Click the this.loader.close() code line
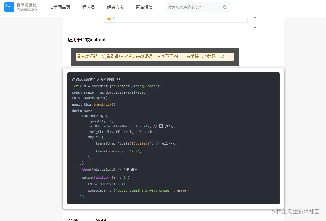326x221 pixels. 106,184
